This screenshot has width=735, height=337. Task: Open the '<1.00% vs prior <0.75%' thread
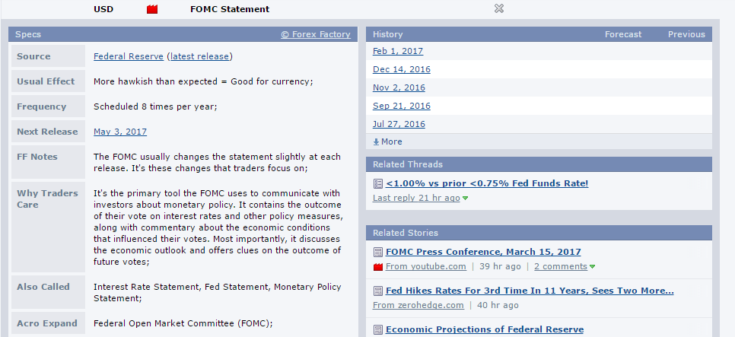click(487, 183)
